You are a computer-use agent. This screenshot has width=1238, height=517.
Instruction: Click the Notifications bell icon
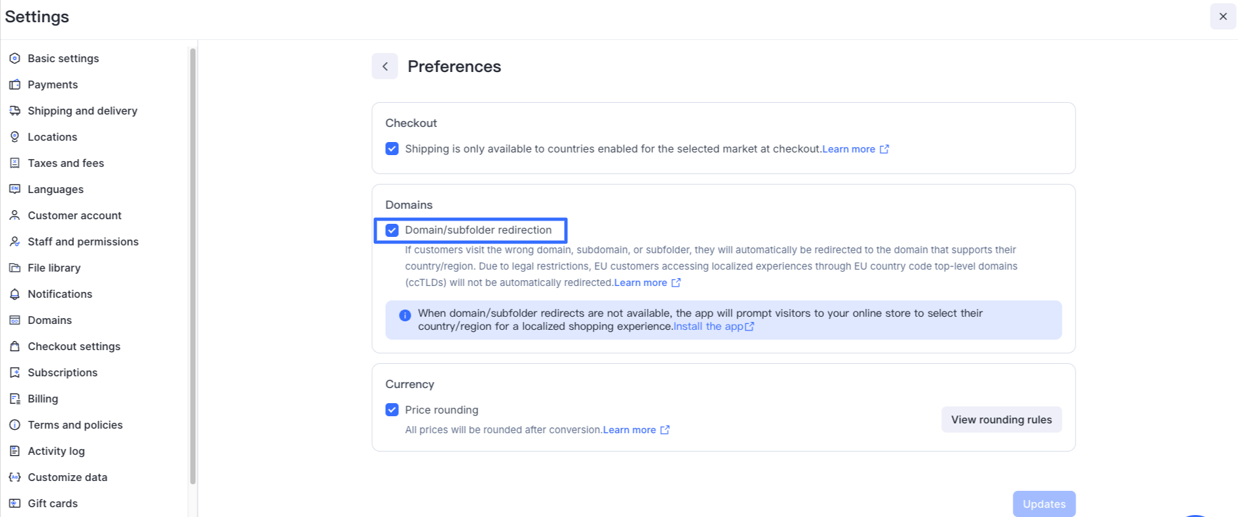(14, 294)
